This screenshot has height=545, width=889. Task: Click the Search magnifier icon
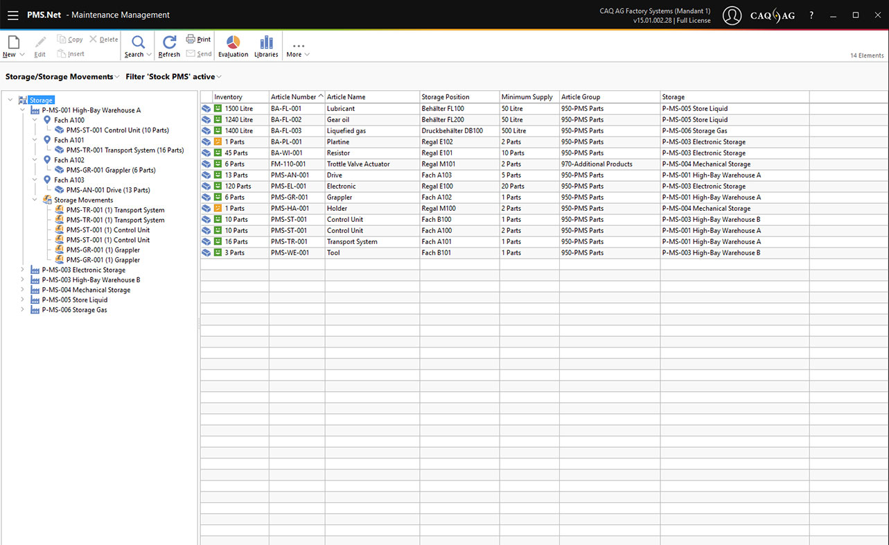138,43
